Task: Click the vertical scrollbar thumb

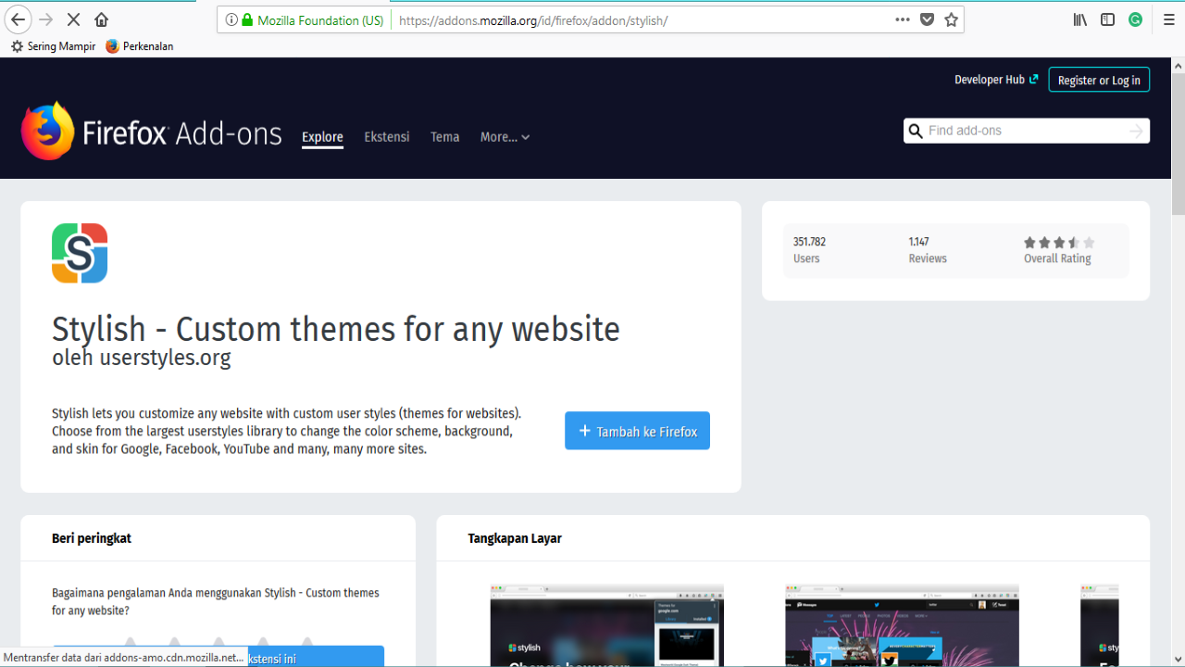Action: click(1178, 145)
